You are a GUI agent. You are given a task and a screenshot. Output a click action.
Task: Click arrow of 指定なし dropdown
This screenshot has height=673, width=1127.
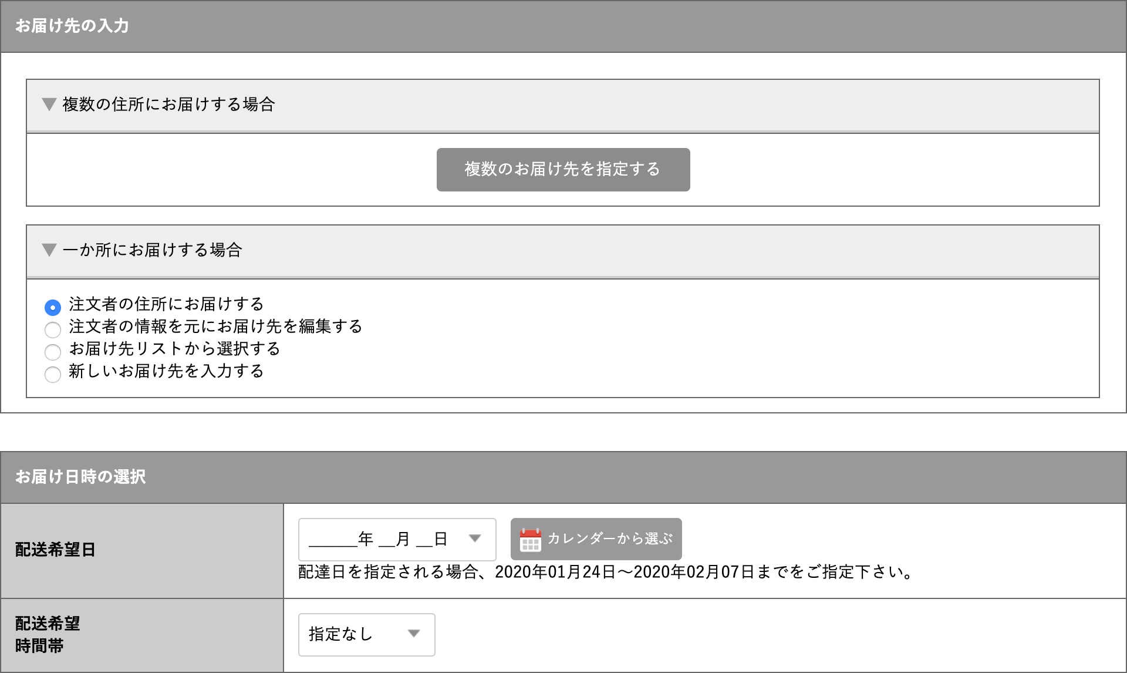pyautogui.click(x=414, y=634)
